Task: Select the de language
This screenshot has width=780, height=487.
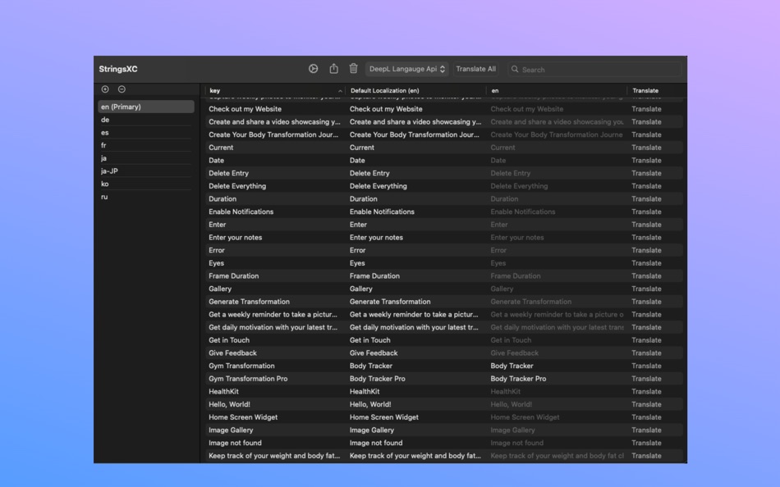Action: coord(146,120)
